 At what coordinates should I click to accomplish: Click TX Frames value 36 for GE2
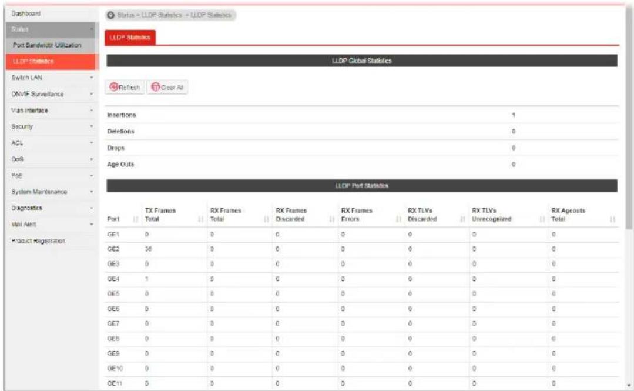click(x=148, y=249)
